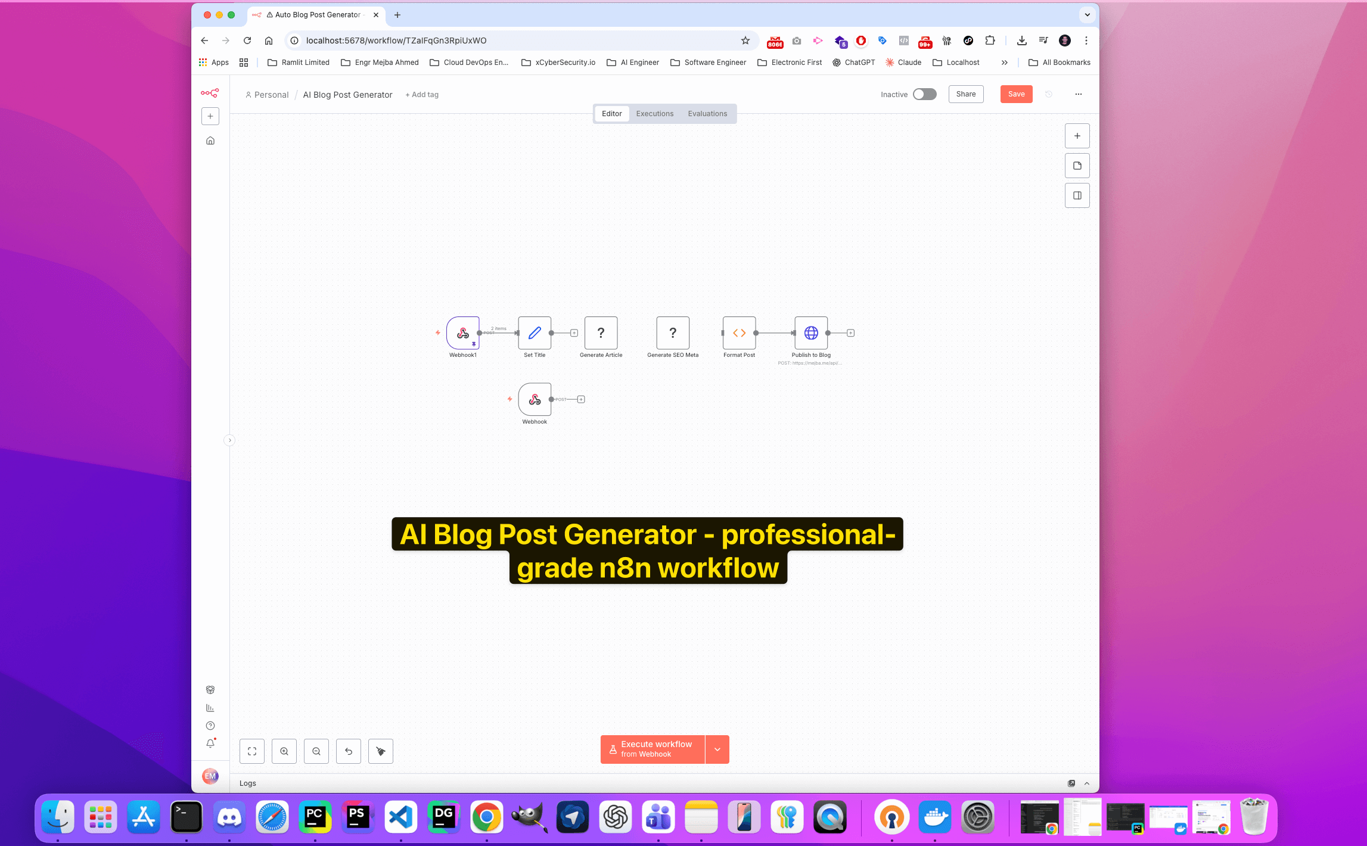Open the n8n home icon in sidebar
The image size is (1367, 846).
[x=210, y=141]
